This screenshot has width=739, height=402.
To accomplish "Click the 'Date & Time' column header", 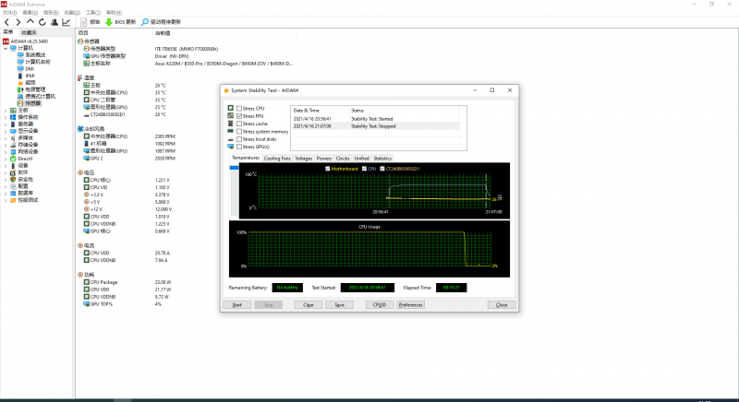I will point(320,111).
